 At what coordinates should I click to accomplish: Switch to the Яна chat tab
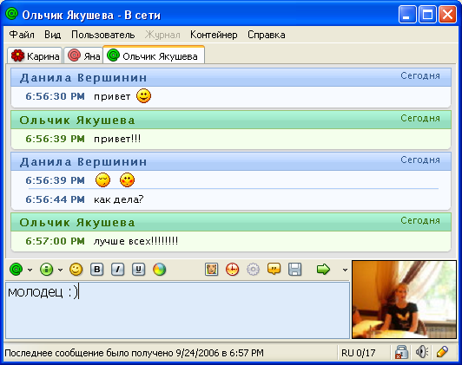[x=83, y=55]
